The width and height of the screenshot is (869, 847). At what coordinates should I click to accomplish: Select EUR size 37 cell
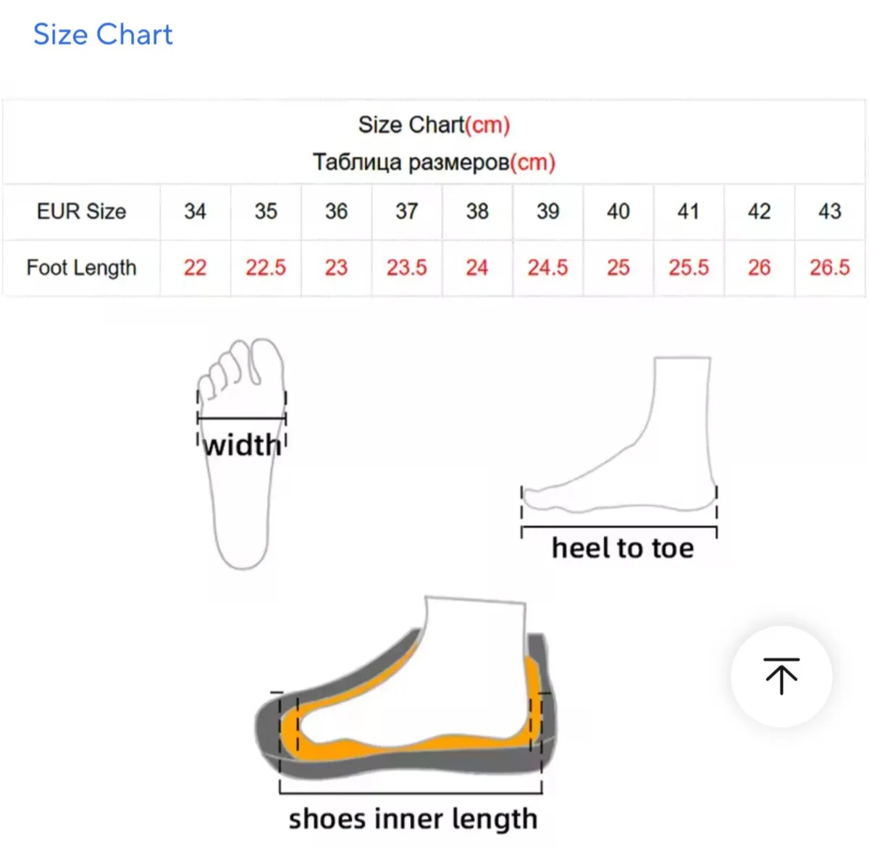[407, 212]
